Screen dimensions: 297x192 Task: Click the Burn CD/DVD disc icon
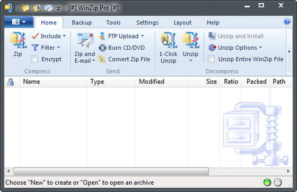102,48
